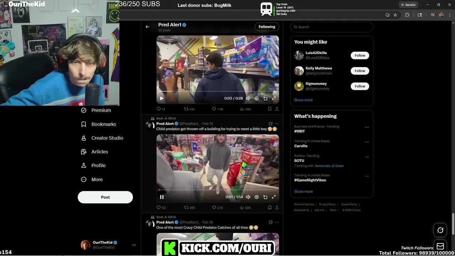This screenshot has height=256, width=455.
Task: Click the page scrollbar thumb
Action: (x=453, y=224)
